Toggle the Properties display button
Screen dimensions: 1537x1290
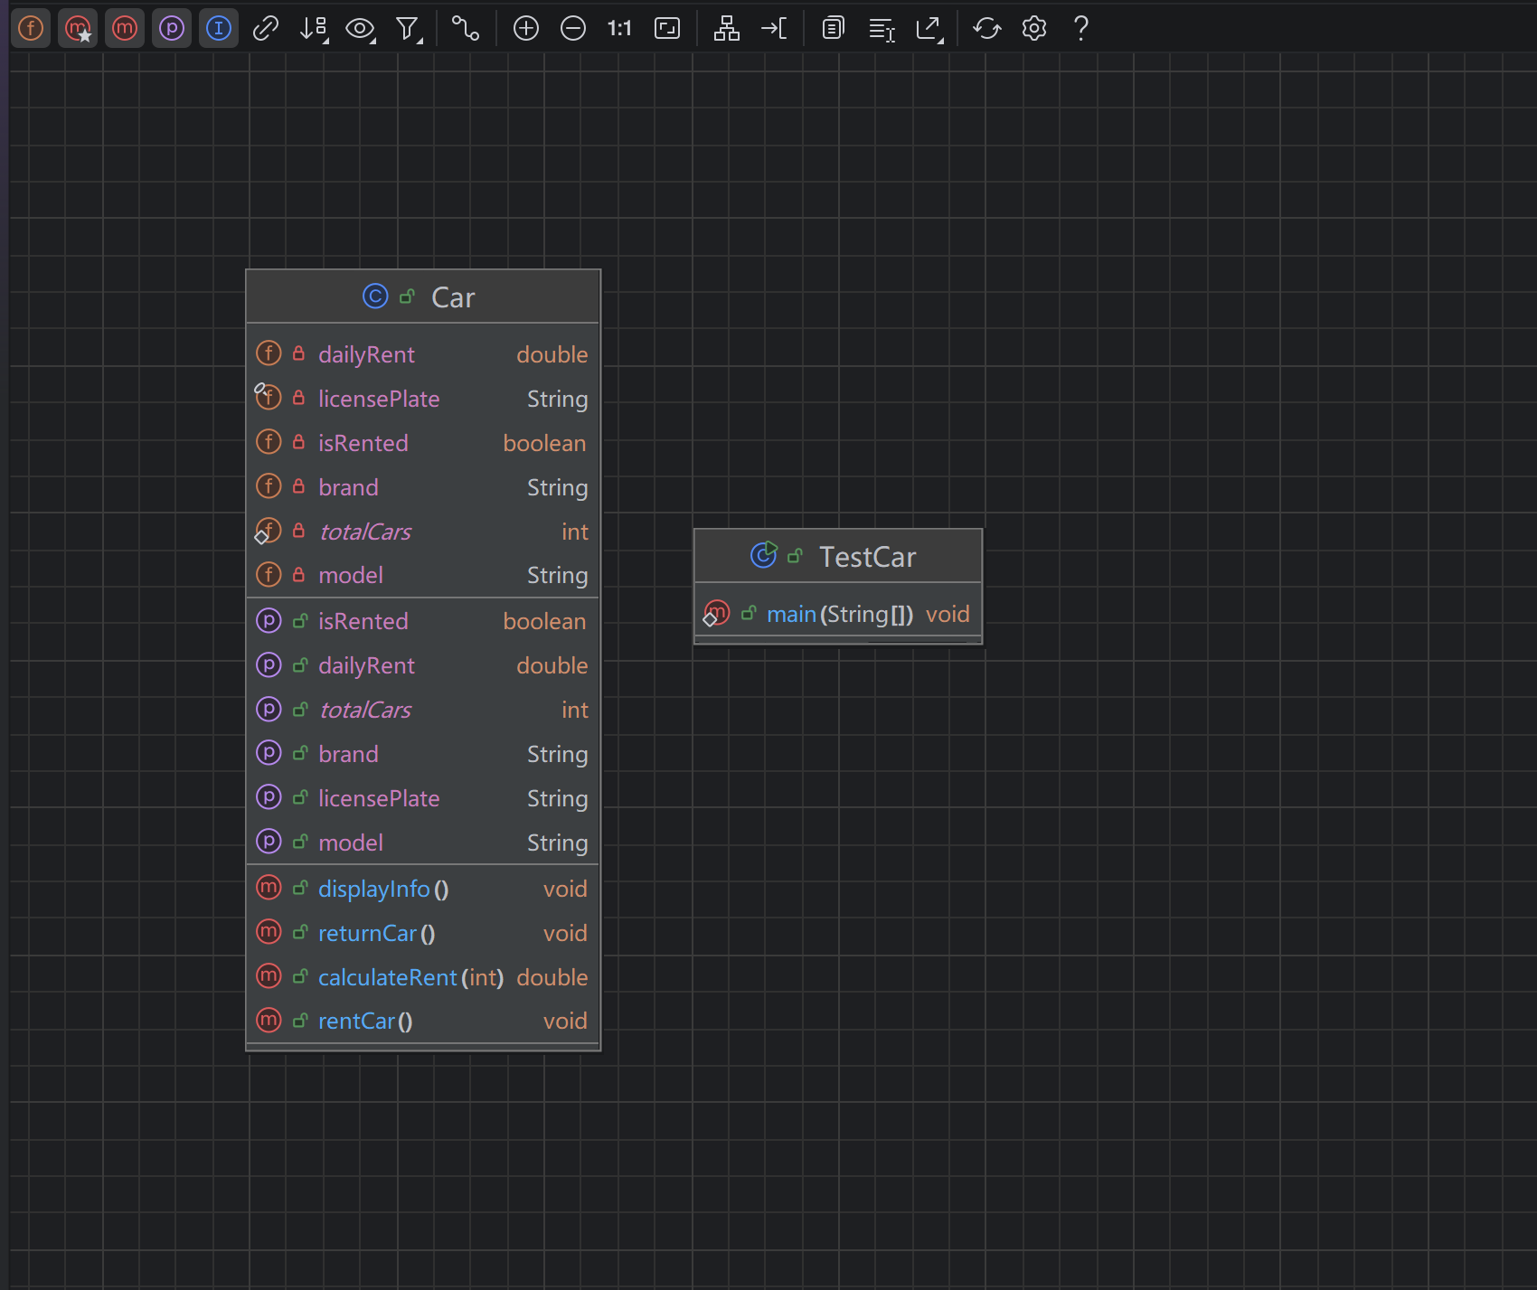pyautogui.click(x=172, y=29)
